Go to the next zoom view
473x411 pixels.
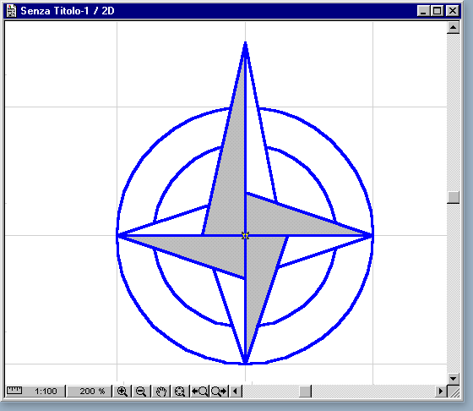tap(219, 392)
